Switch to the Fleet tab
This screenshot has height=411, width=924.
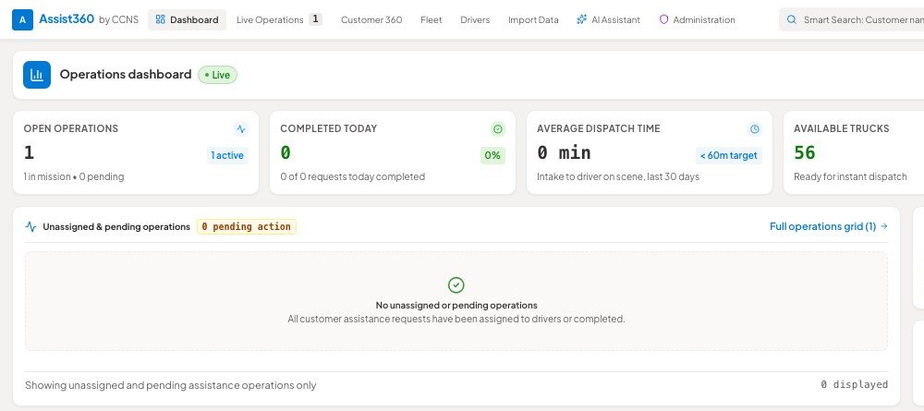pyautogui.click(x=432, y=19)
